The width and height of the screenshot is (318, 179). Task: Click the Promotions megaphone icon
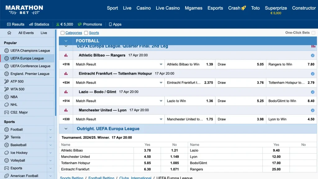(x=80, y=24)
